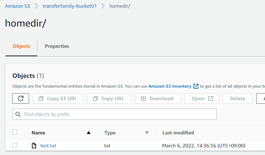Image resolution: width=265 pixels, height=155 pixels.
Task: Sort by Name using ascending arrow
Action: pos(89,133)
